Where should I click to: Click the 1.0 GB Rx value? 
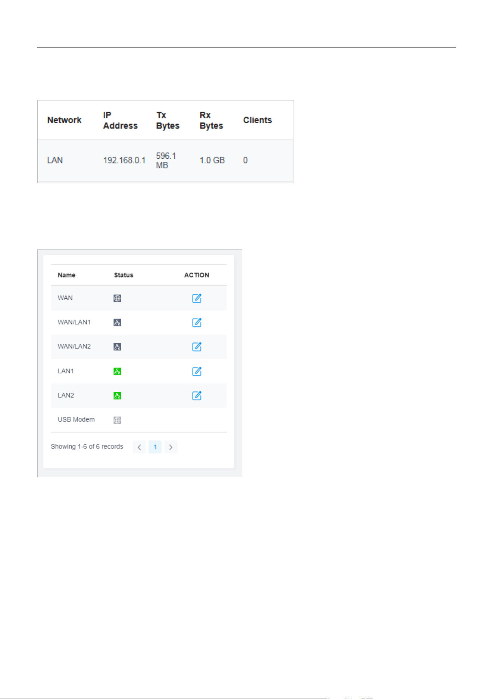(x=212, y=161)
